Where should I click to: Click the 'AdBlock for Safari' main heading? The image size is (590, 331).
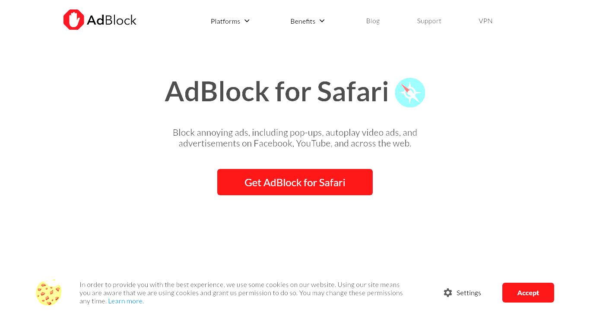277,91
